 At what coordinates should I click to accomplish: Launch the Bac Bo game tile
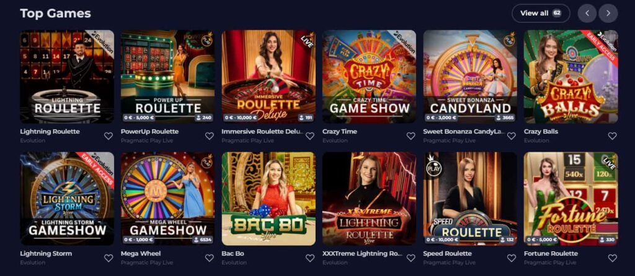pos(269,199)
